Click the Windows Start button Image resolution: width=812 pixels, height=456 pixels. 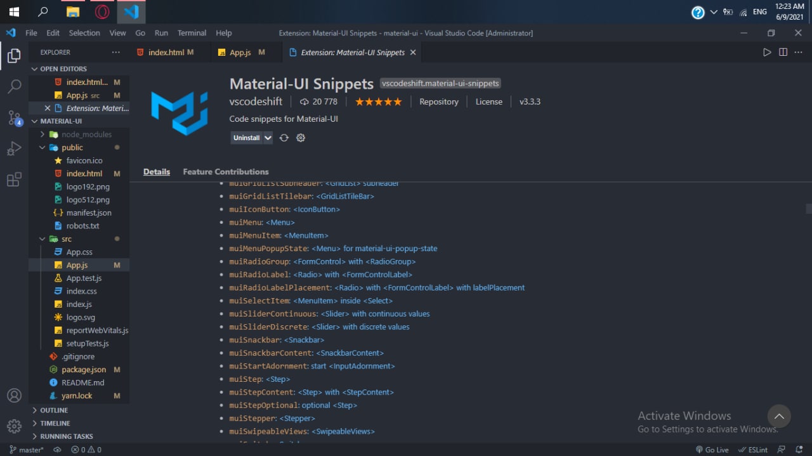click(14, 11)
